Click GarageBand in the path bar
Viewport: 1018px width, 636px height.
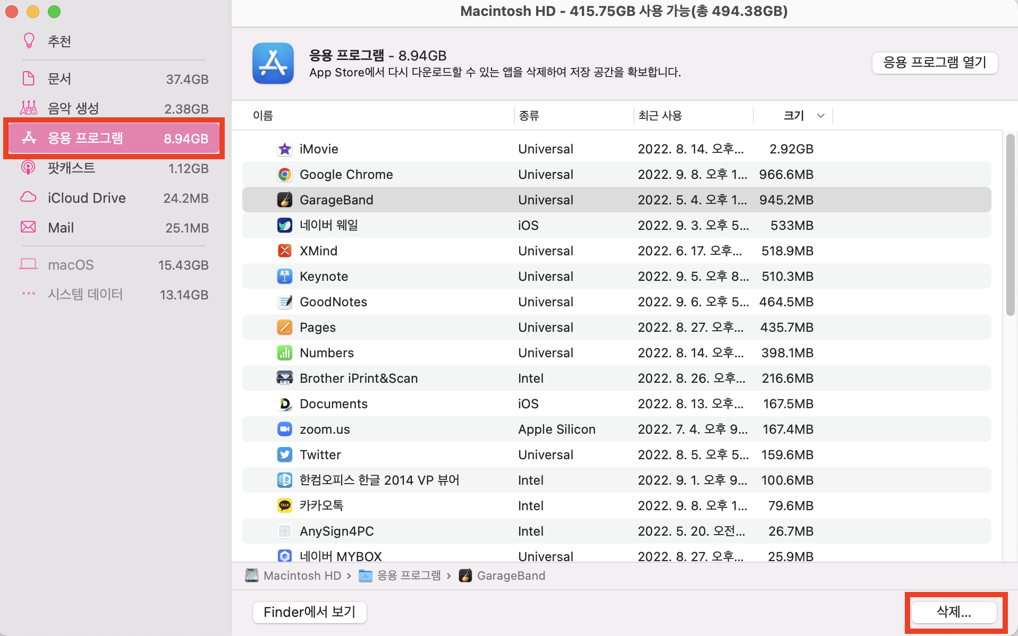click(511, 575)
